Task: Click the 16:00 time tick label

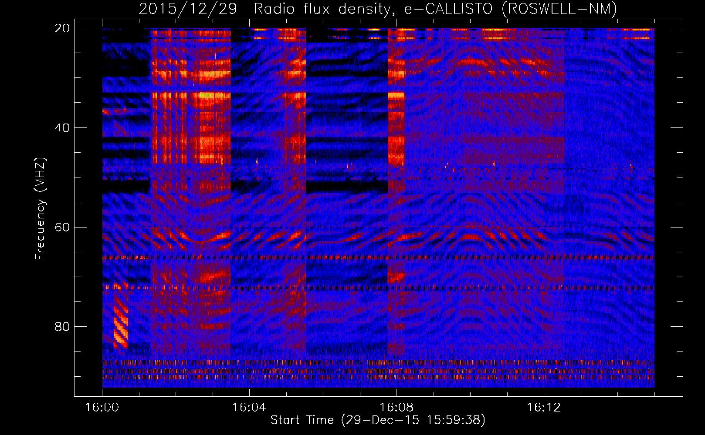Action: [x=102, y=408]
